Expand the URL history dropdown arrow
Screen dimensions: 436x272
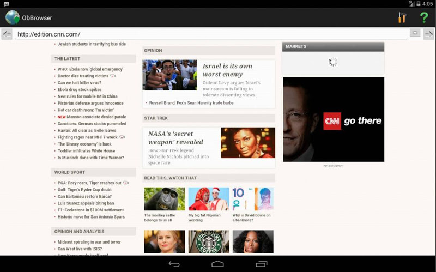[415, 33]
